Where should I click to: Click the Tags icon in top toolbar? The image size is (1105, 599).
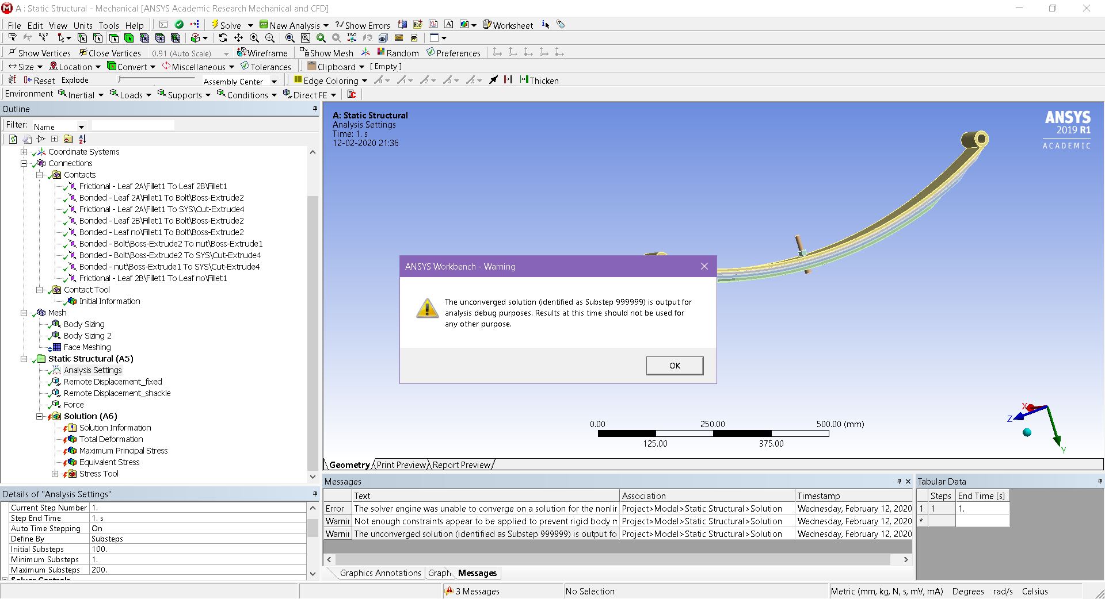pos(561,25)
